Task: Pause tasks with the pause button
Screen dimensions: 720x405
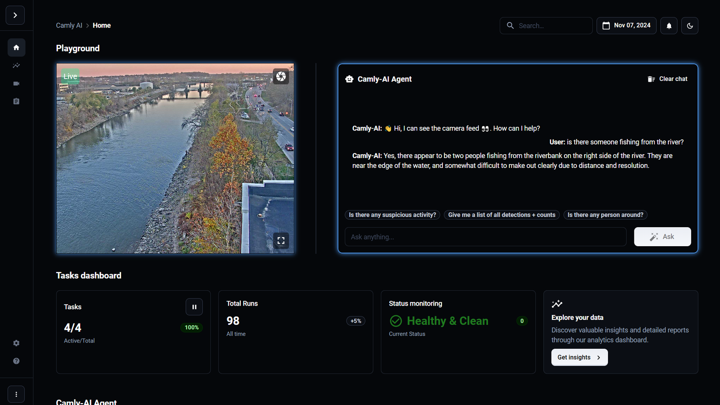Action: point(194,307)
